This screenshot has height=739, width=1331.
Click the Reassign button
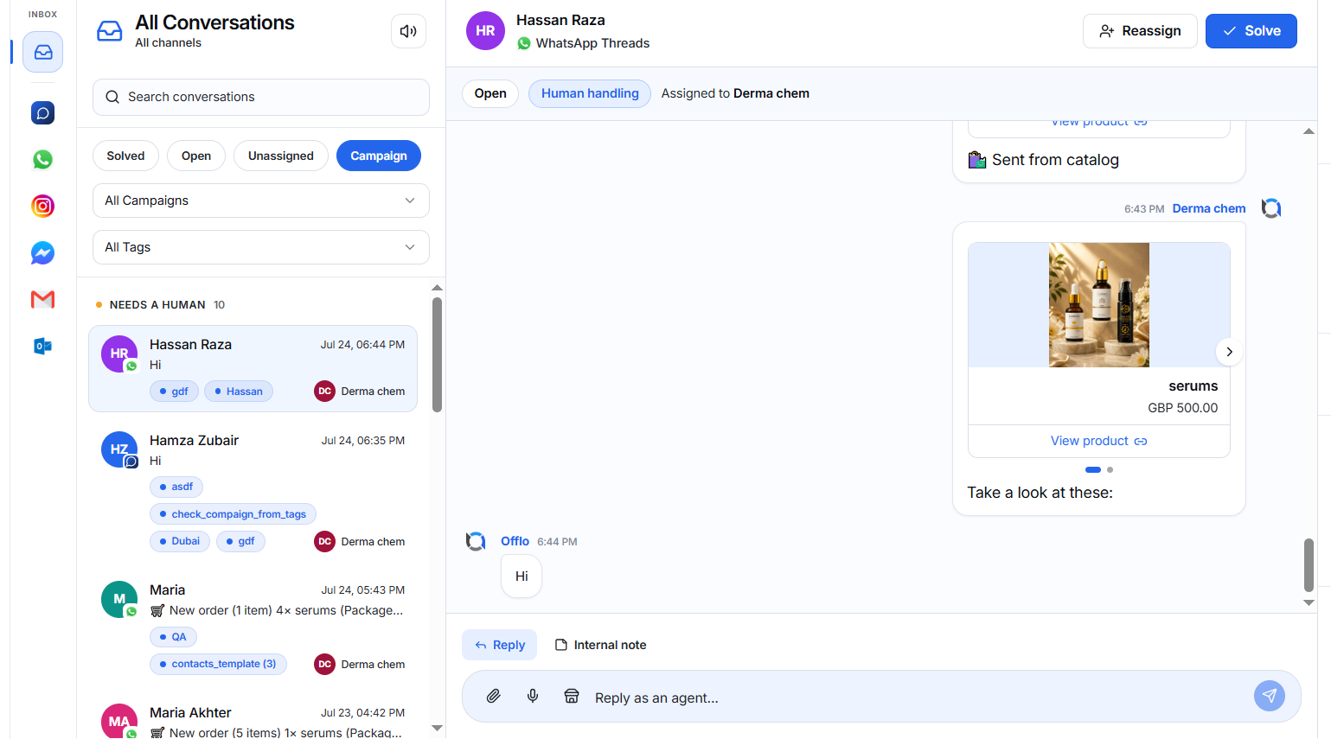tap(1140, 31)
